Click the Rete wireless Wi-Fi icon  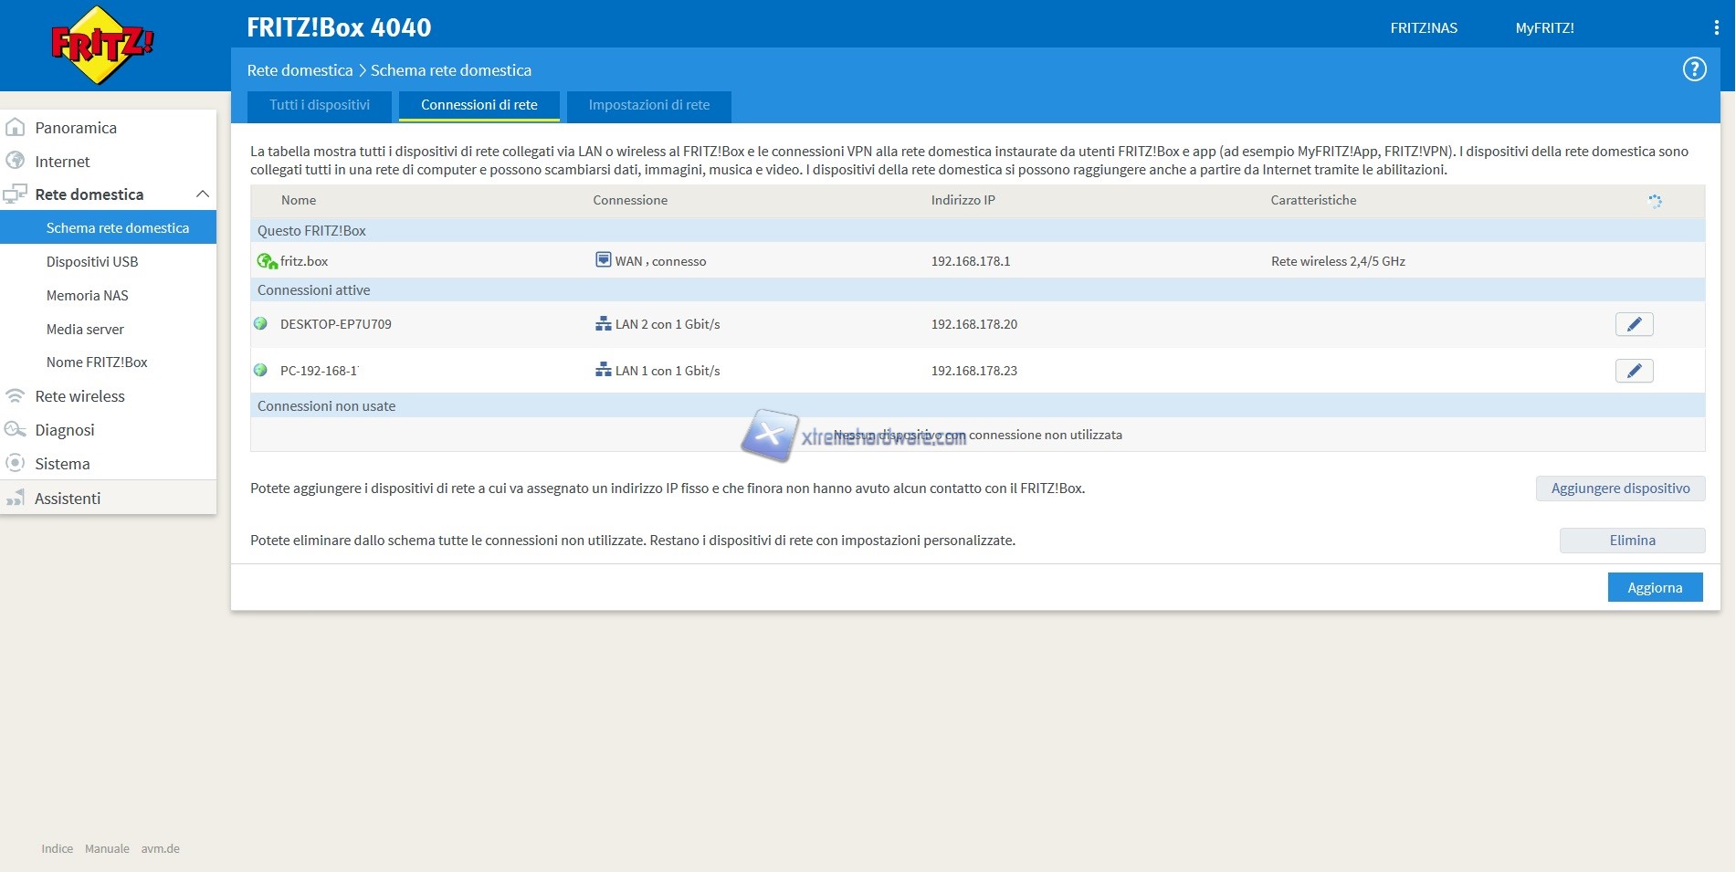[x=16, y=396]
